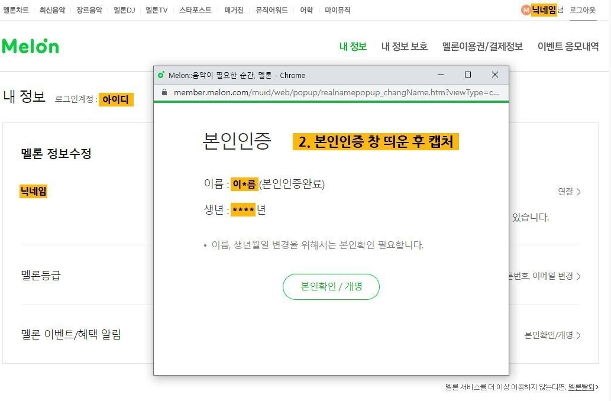The height and width of the screenshot is (401, 611).
Task: Click the lock icon in popup address bar
Action: [x=164, y=92]
